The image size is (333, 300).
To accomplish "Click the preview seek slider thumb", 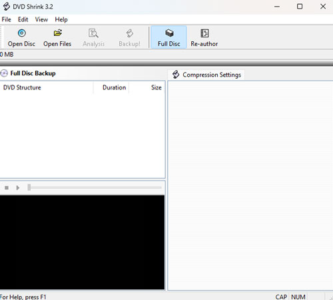I will coord(29,187).
